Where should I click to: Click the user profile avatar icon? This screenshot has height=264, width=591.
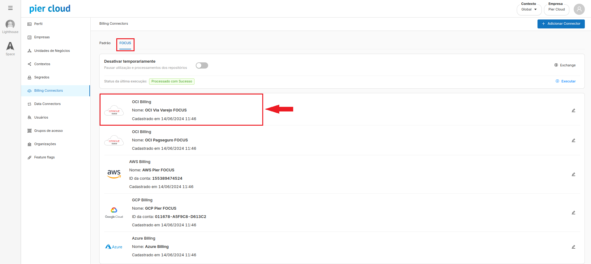tap(579, 9)
